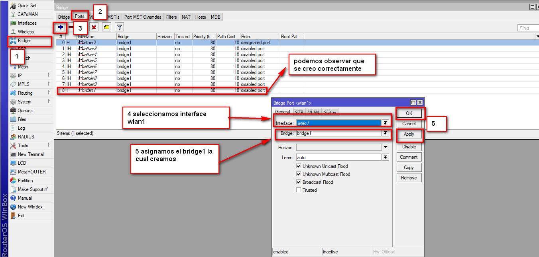Uncheck Unknown Unicast Flood checkbox
Screen dimensions: 539x257
click(x=299, y=166)
